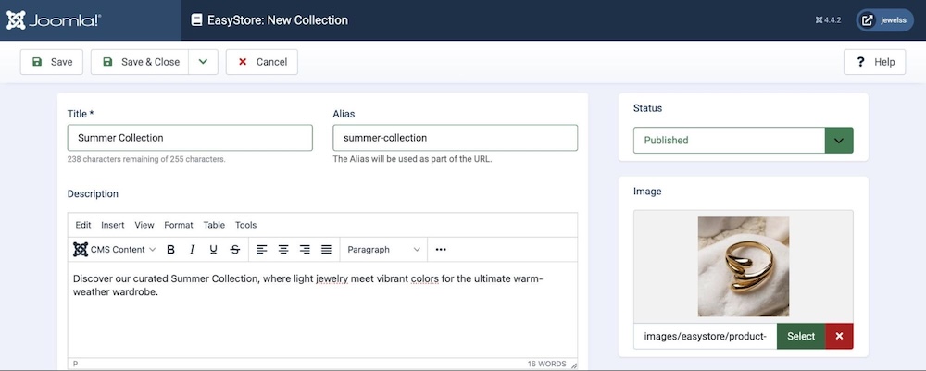Open the Status dropdown showing Published
Viewport: 926px width, 371px height.
point(743,141)
